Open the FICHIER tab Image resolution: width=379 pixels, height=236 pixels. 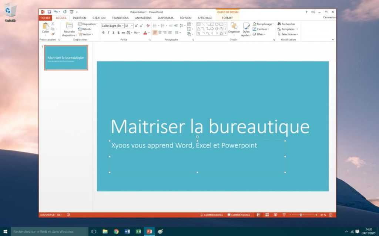click(x=45, y=18)
